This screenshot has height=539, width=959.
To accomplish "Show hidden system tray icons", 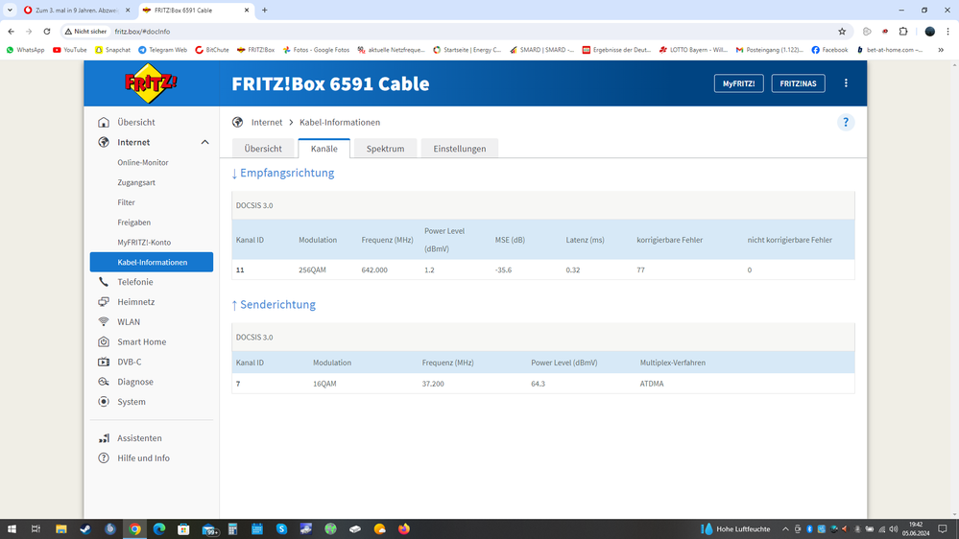I will (x=785, y=529).
